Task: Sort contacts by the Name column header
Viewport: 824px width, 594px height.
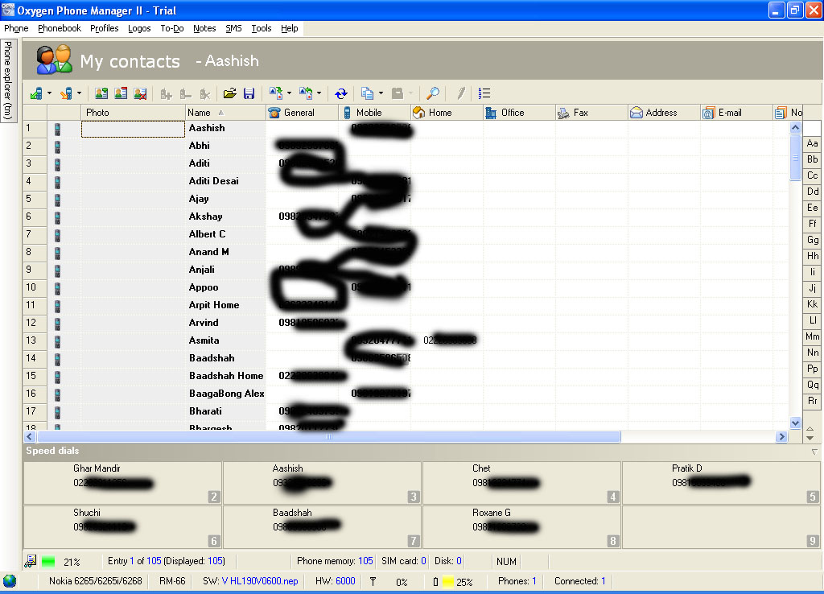Action: (225, 113)
